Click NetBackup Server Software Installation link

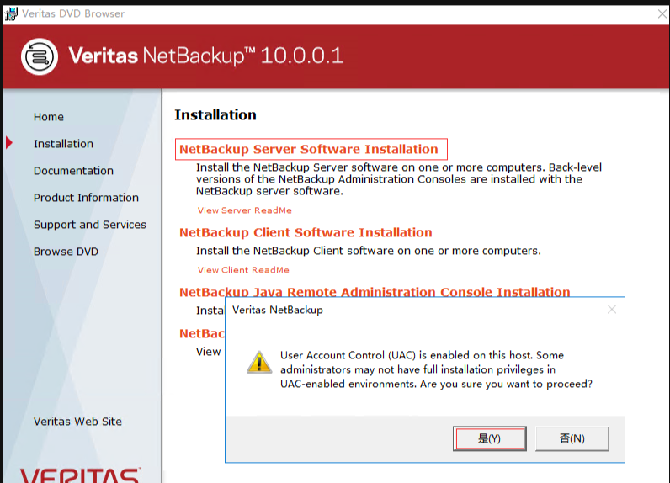(x=309, y=149)
